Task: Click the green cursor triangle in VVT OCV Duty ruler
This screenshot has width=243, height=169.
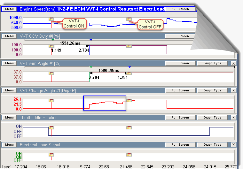Action: coord(52,40)
